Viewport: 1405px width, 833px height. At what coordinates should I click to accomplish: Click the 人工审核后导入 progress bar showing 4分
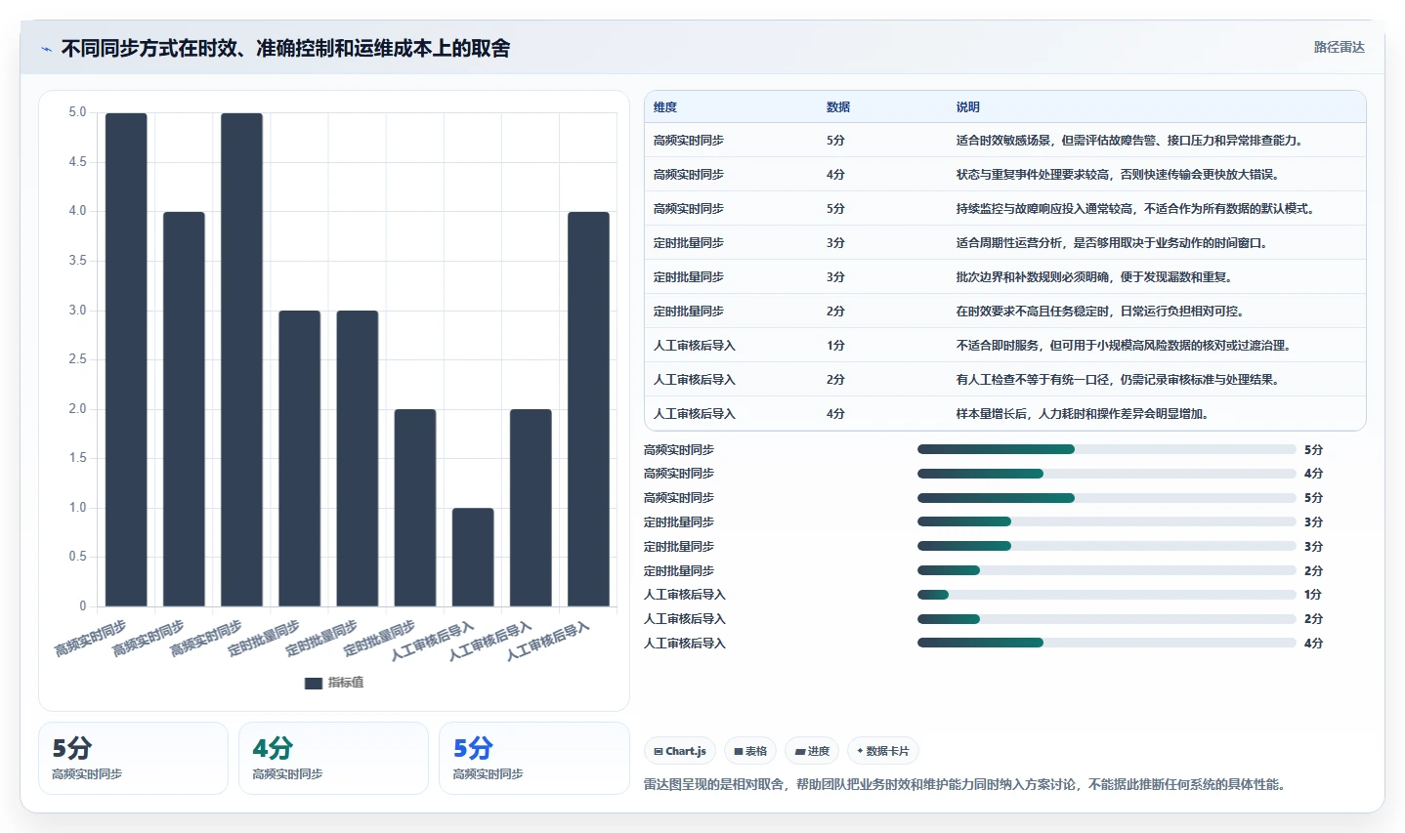coord(1106,643)
